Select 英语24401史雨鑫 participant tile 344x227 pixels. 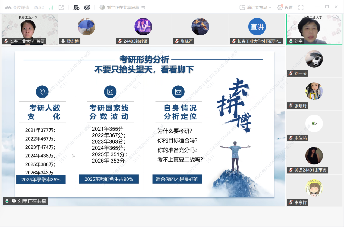click(x=314, y=158)
